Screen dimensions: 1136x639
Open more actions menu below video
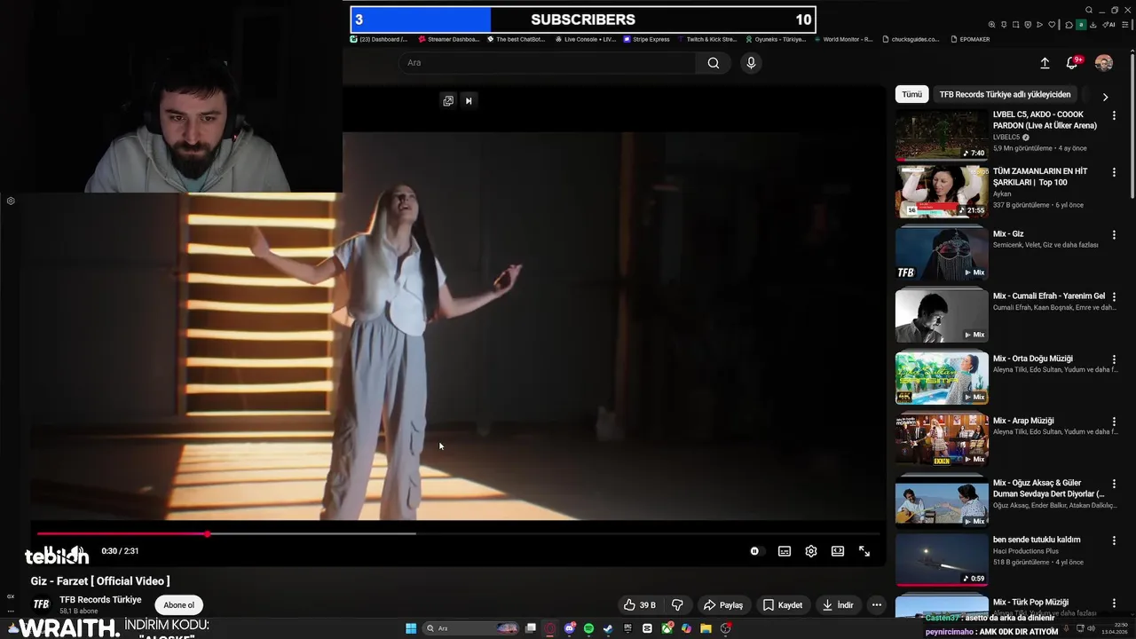point(877,605)
